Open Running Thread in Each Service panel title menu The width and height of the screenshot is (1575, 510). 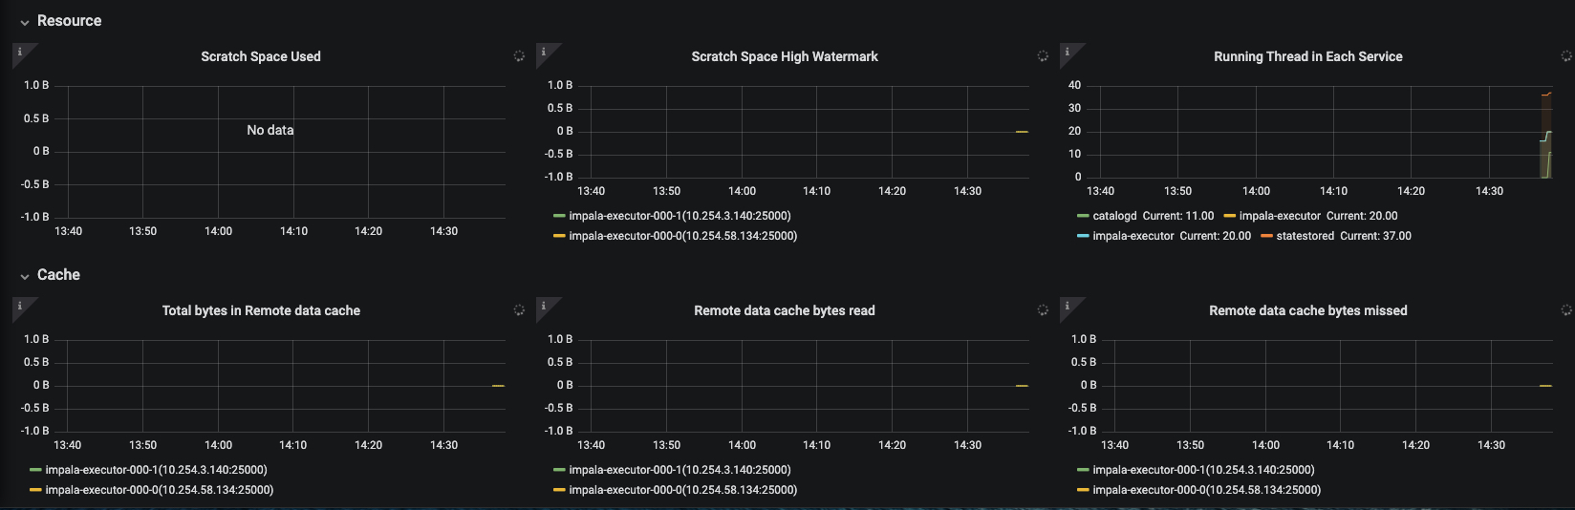tap(1307, 56)
